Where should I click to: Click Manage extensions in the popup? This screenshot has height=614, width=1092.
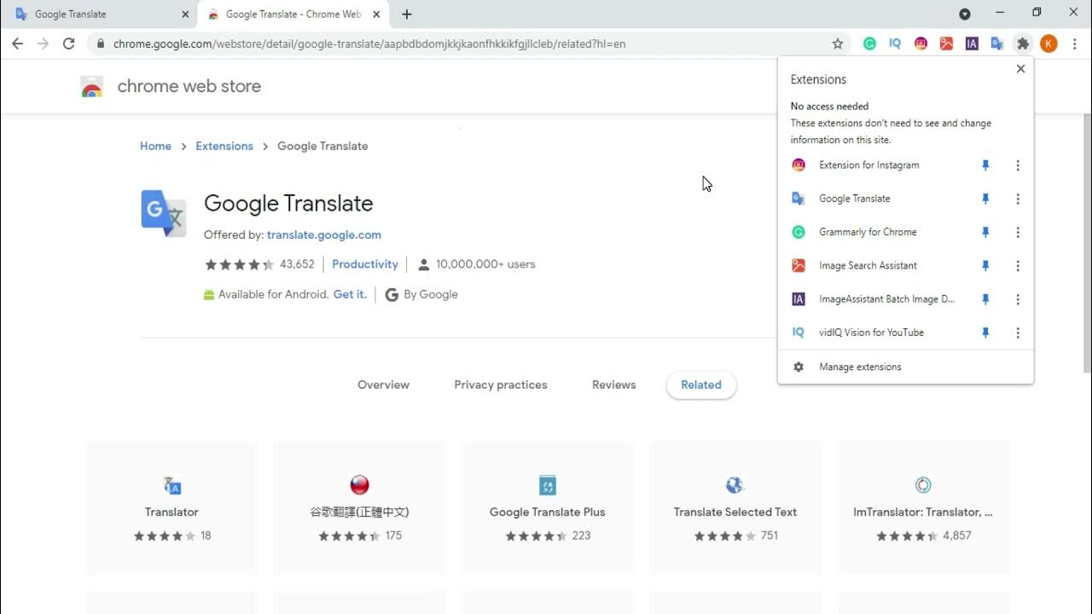860,367
